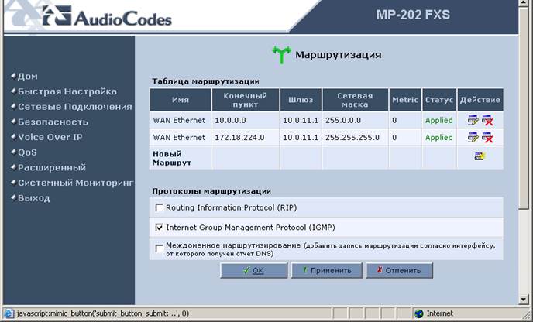The width and height of the screenshot is (533, 322).
Task: Click the Internet zone globe icon
Action: click(419, 313)
